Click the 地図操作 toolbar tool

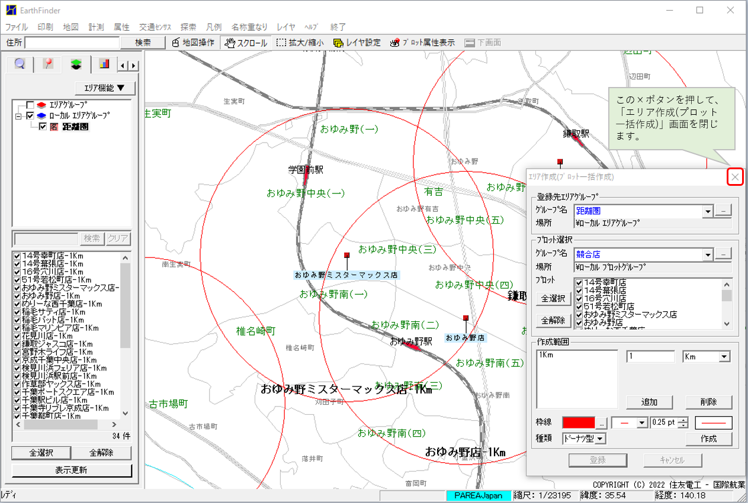click(193, 43)
